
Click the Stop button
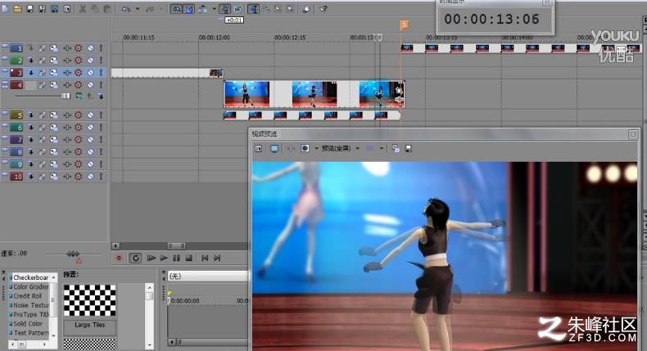189,259
